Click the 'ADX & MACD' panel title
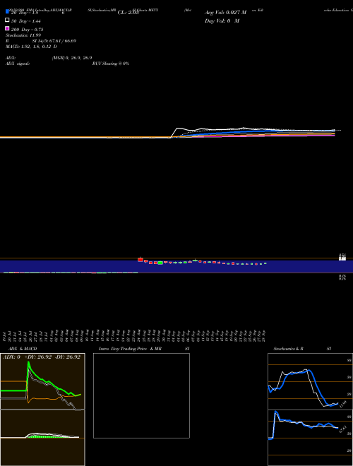This screenshot has height=466, width=353. [x=23, y=349]
